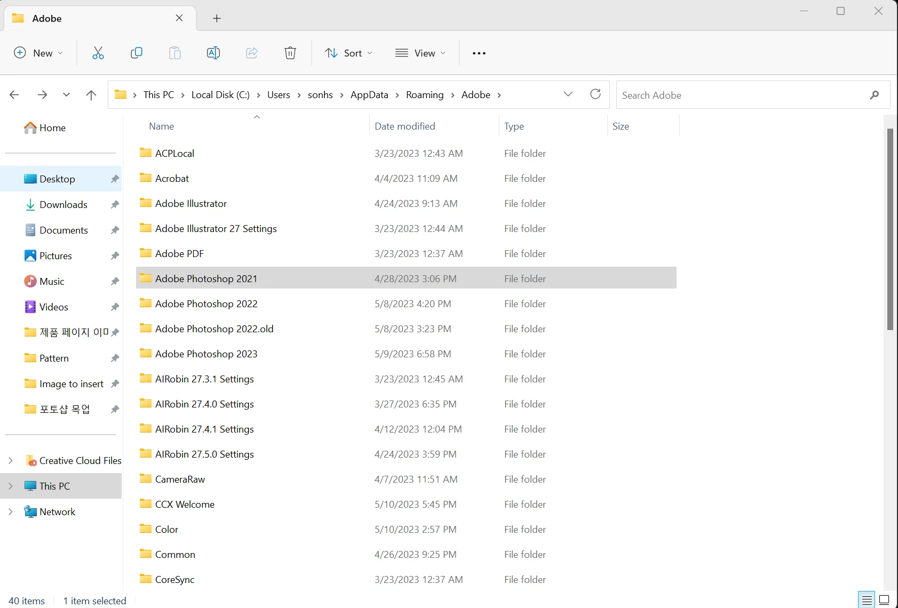Select the Adobe PDF folder
This screenshot has width=898, height=608.
[406, 253]
